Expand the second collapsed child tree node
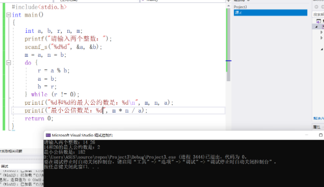324x187 pixels. [x=321, y=38]
